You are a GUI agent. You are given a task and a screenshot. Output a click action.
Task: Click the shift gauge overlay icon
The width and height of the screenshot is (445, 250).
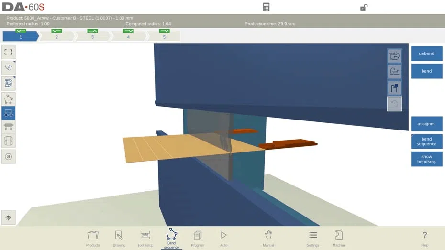394,56
